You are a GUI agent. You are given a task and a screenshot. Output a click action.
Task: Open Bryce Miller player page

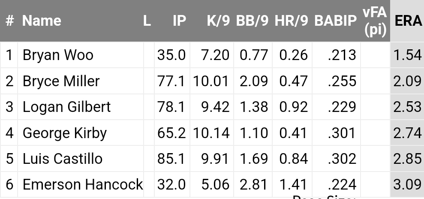[61, 81]
